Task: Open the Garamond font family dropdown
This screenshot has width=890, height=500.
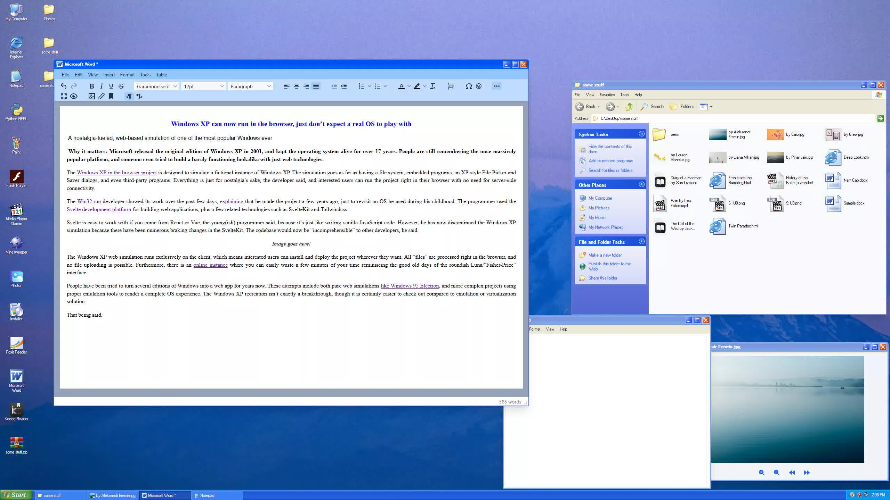Action: (156, 86)
